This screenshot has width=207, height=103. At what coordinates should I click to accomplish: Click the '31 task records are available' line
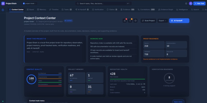point(110,51)
